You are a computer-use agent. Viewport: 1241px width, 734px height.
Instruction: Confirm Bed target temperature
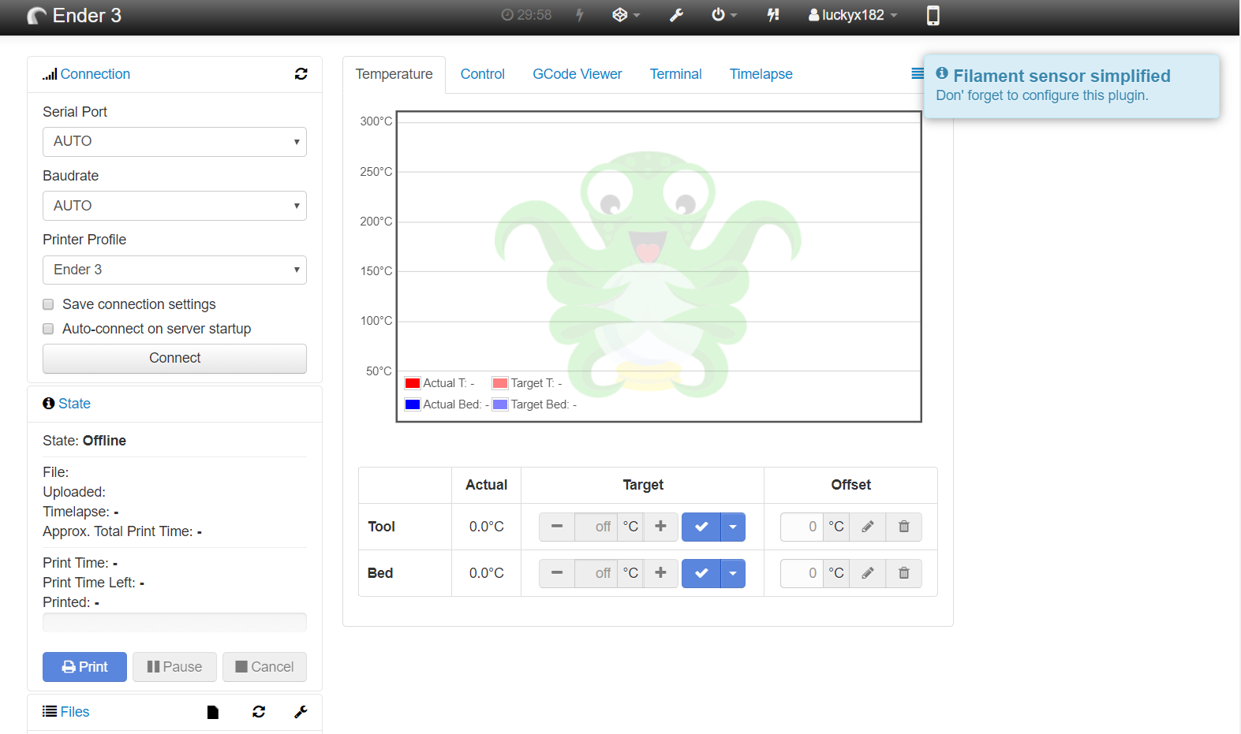coord(701,573)
